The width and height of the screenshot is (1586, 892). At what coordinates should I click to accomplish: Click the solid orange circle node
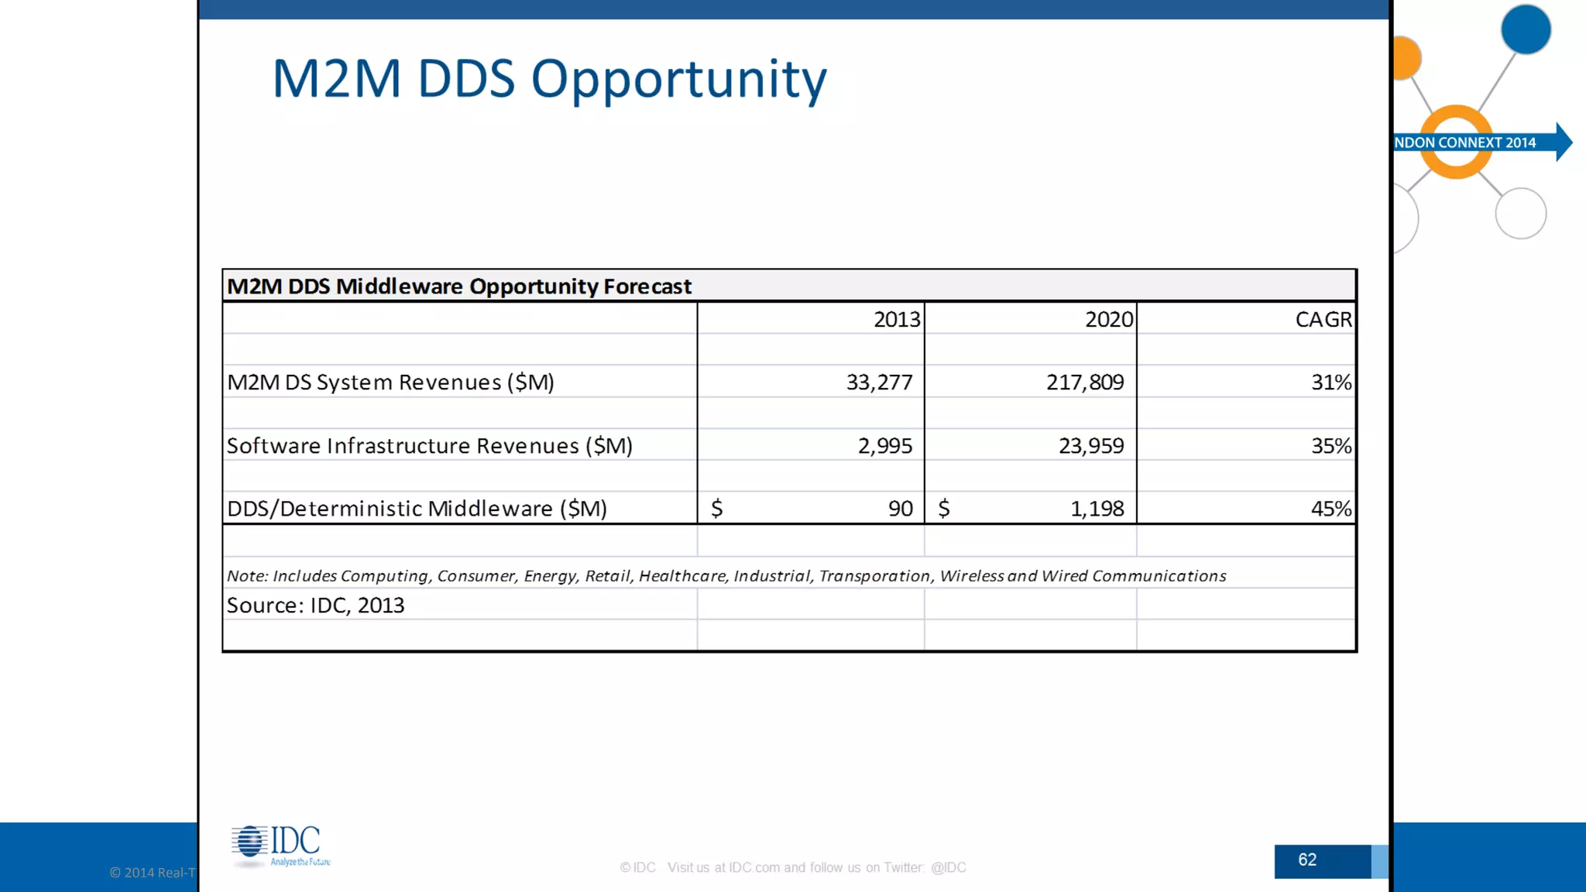tap(1406, 58)
